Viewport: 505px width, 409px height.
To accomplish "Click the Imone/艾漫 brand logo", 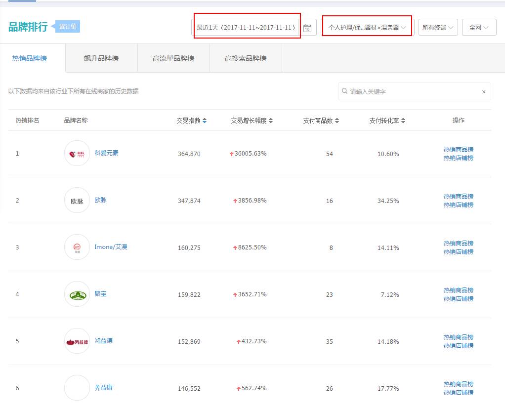I will 77,247.
